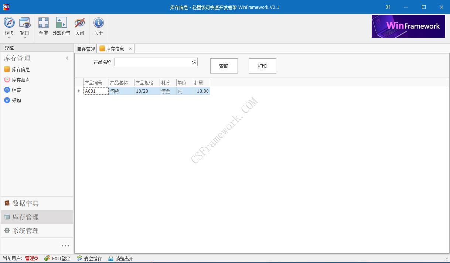Image resolution: width=450 pixels, height=263 pixels.
Task: Click the 查询 query button
Action: [x=224, y=66]
